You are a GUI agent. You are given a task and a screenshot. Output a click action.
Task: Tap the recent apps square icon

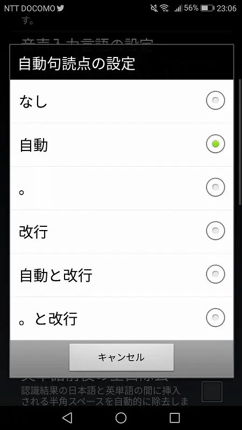coord(174,418)
